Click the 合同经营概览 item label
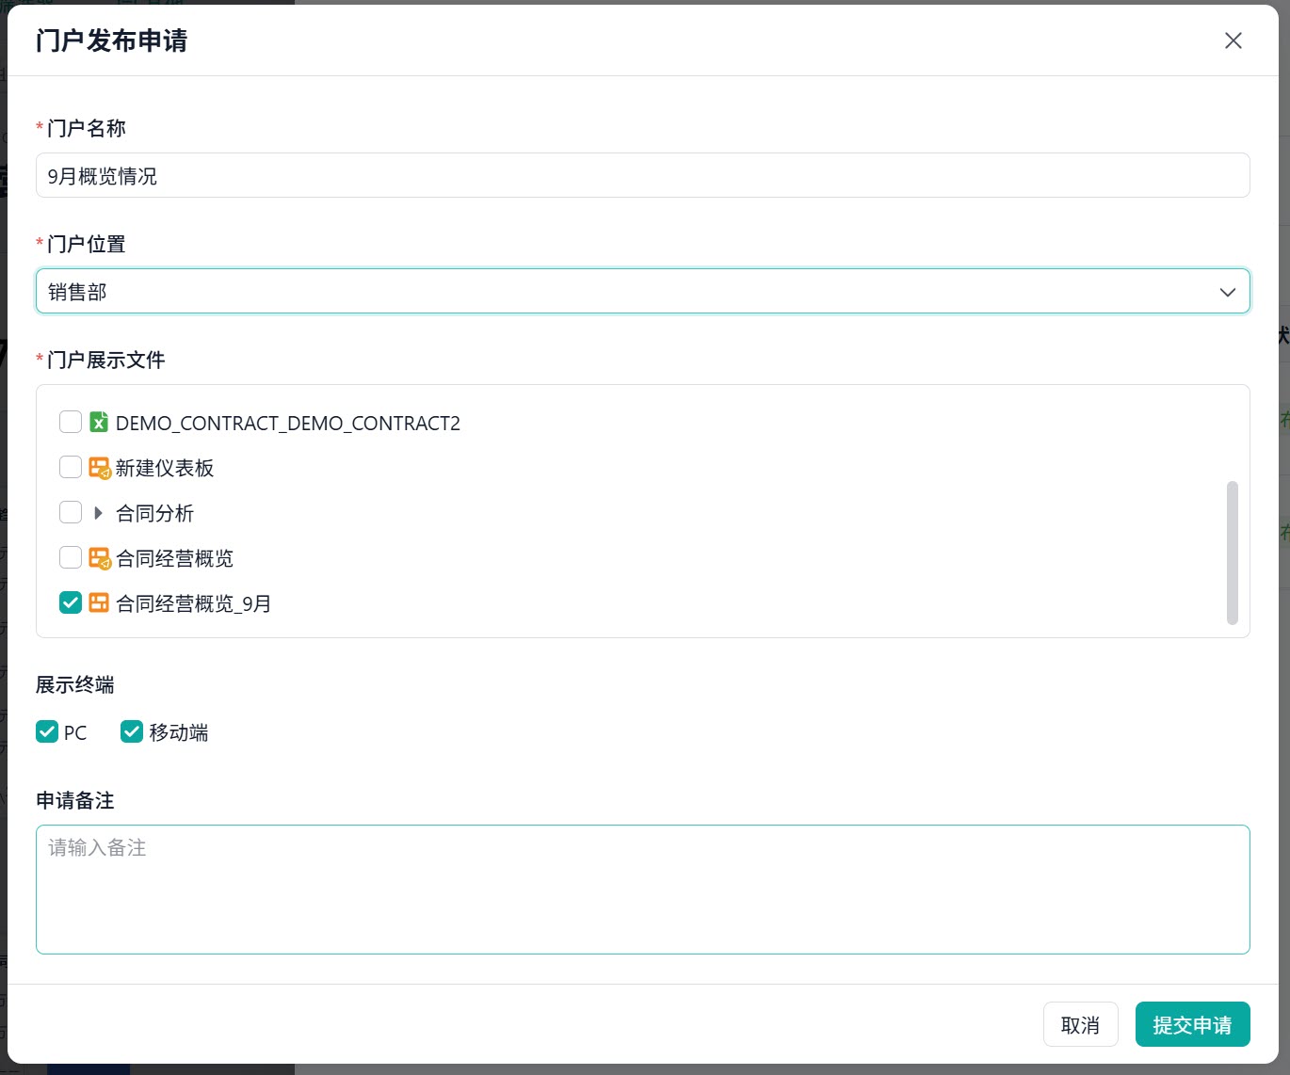This screenshot has height=1075, width=1290. pyautogui.click(x=175, y=558)
